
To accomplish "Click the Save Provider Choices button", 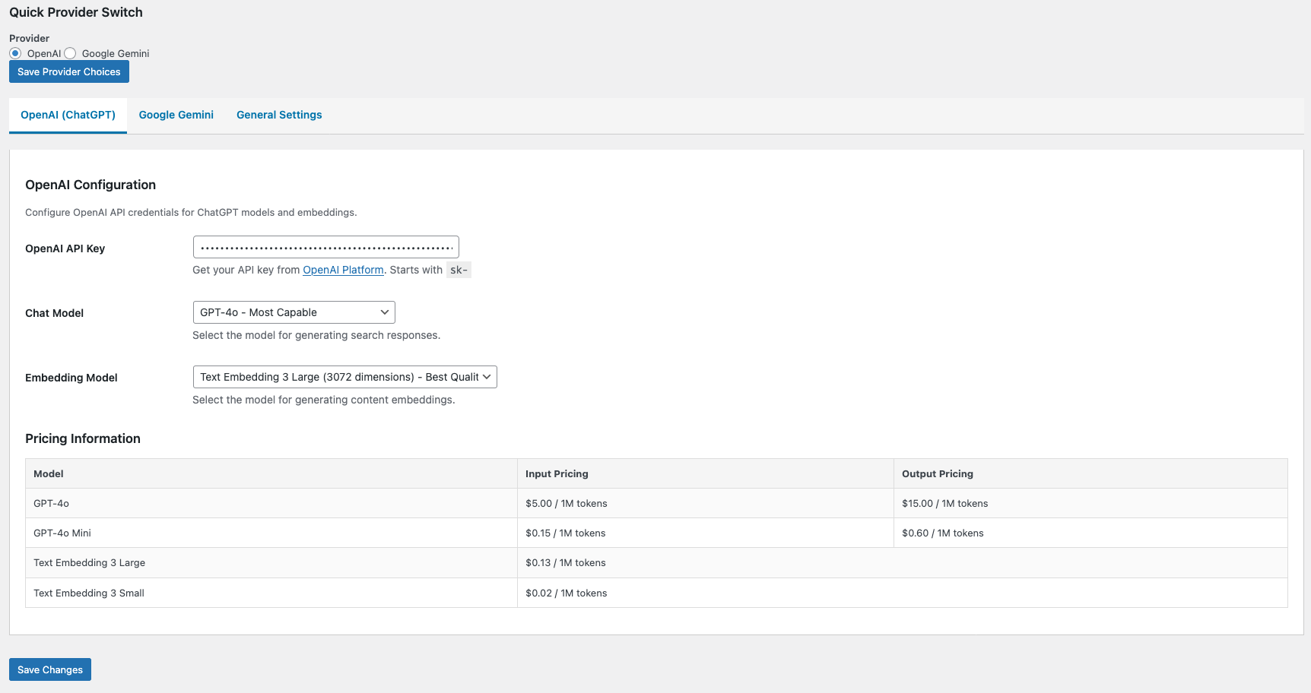I will click(x=69, y=71).
